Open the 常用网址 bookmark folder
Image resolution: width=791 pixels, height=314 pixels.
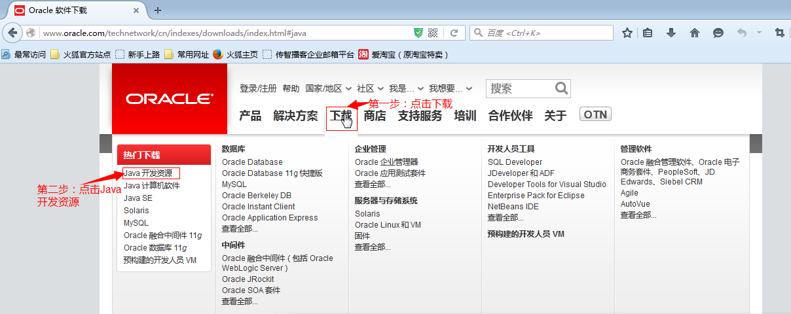(187, 55)
